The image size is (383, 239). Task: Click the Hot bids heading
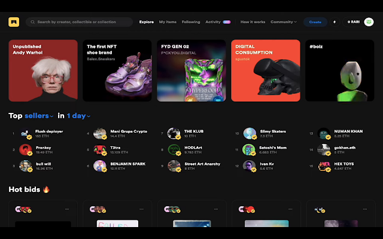(29, 189)
